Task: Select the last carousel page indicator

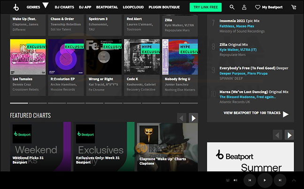Action: [x=189, y=103]
